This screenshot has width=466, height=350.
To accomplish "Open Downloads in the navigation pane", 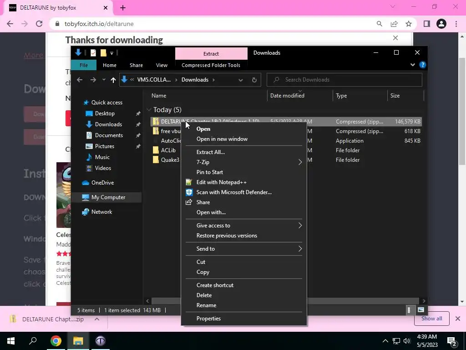I will point(108,124).
